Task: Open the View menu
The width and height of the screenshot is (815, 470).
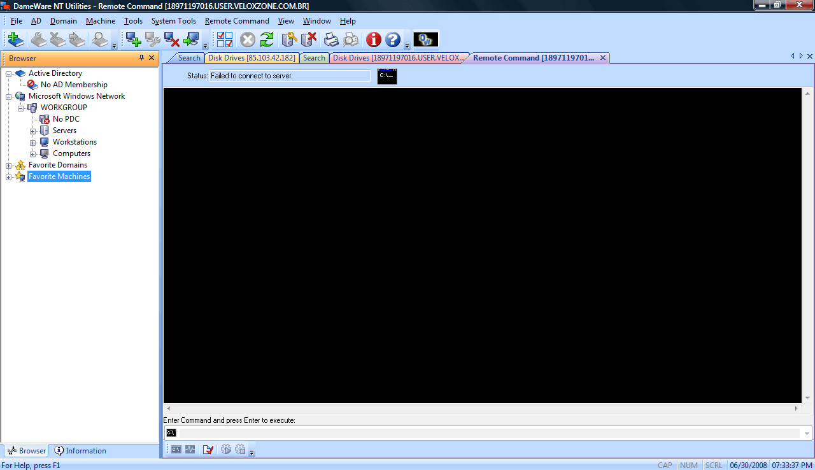Action: pos(286,21)
